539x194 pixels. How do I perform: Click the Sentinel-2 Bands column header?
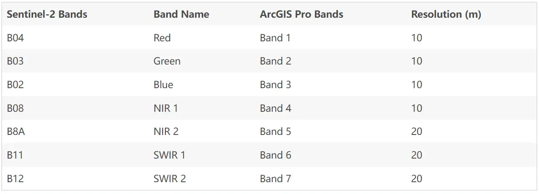point(47,14)
